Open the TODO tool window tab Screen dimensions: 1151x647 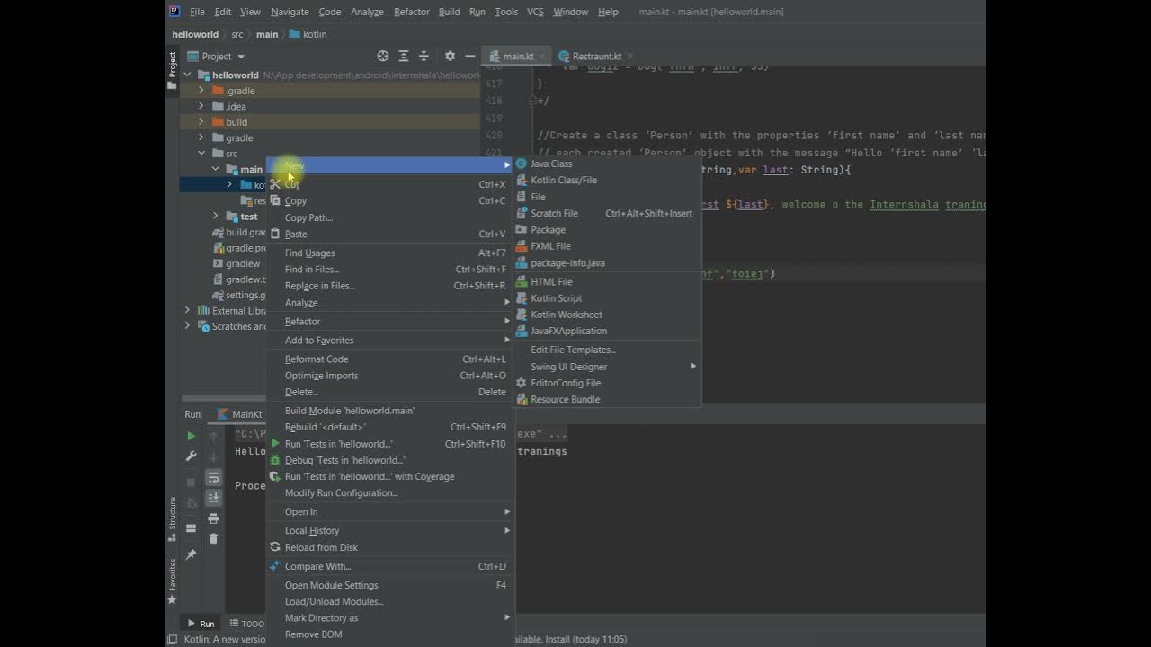pos(247,624)
